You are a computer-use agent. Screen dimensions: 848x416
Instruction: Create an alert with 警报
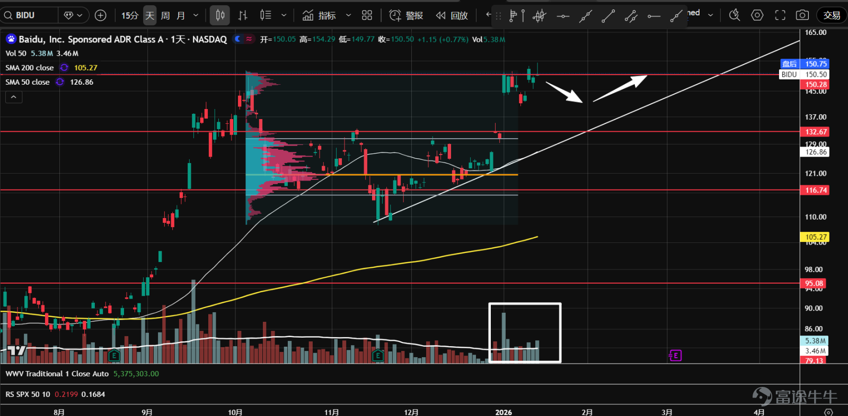(x=406, y=15)
